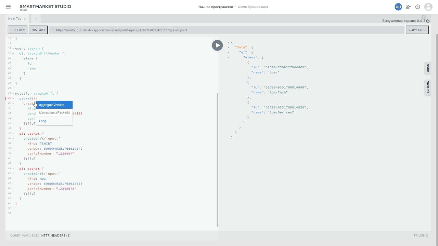Click the SmartMarket Studio logo
The width and height of the screenshot is (438, 246).
coord(46,8)
